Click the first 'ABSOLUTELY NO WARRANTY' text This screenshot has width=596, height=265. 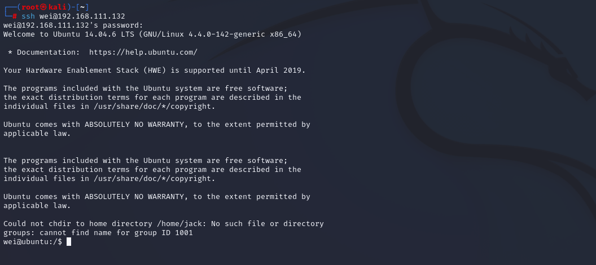click(x=134, y=125)
